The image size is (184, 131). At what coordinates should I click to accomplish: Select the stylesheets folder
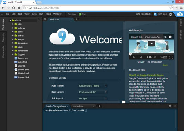coord(23,51)
